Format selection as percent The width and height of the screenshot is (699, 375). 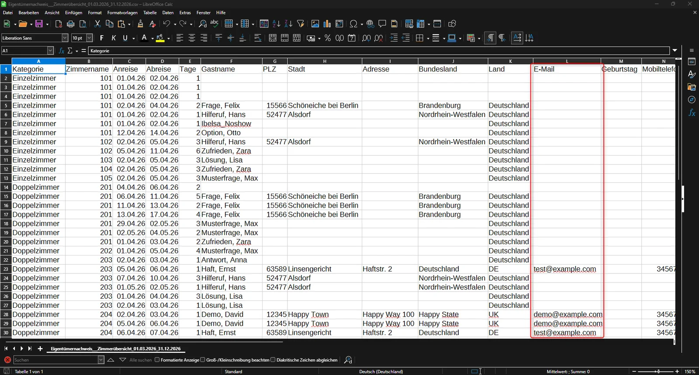click(328, 38)
